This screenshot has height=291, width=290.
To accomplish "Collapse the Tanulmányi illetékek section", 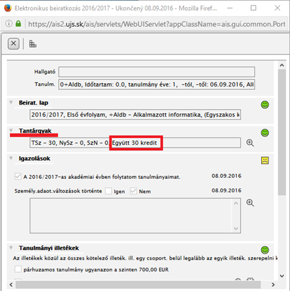I will [x=11, y=247].
